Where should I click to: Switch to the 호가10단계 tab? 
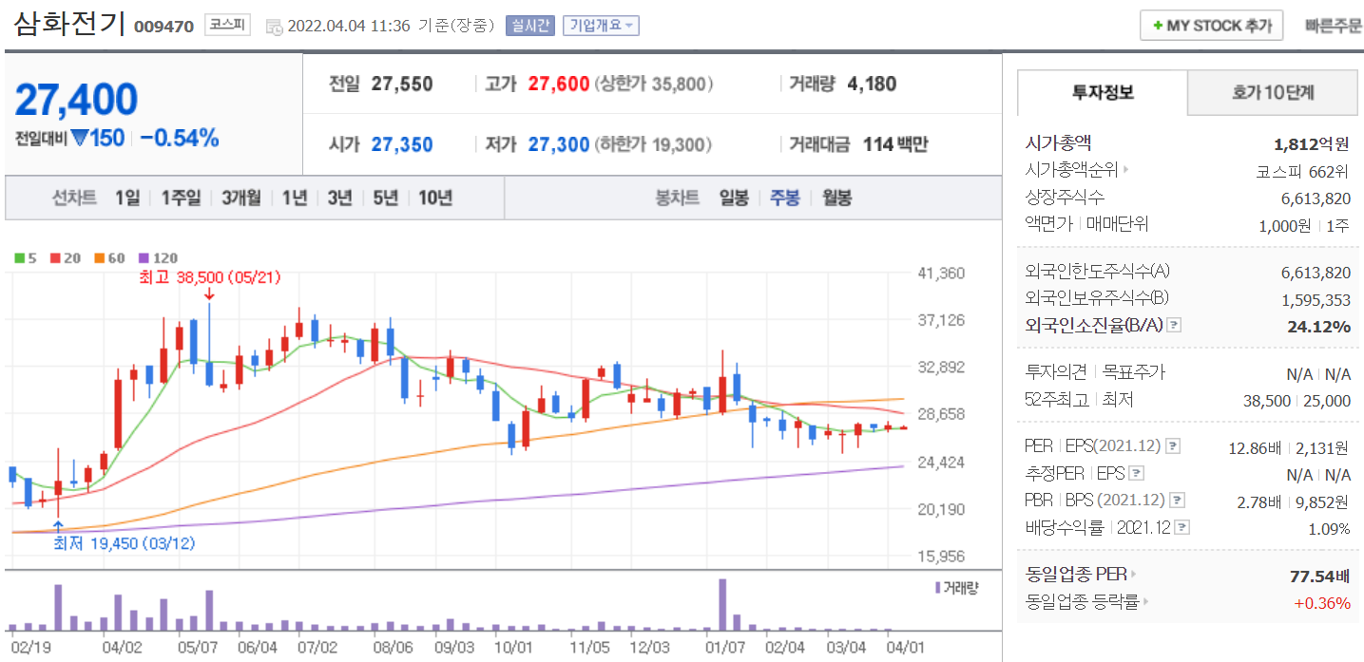pos(1273,93)
